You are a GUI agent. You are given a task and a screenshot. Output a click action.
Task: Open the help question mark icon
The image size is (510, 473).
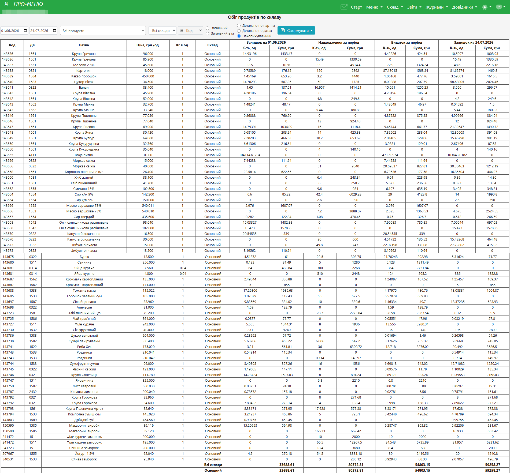[x=499, y=7]
